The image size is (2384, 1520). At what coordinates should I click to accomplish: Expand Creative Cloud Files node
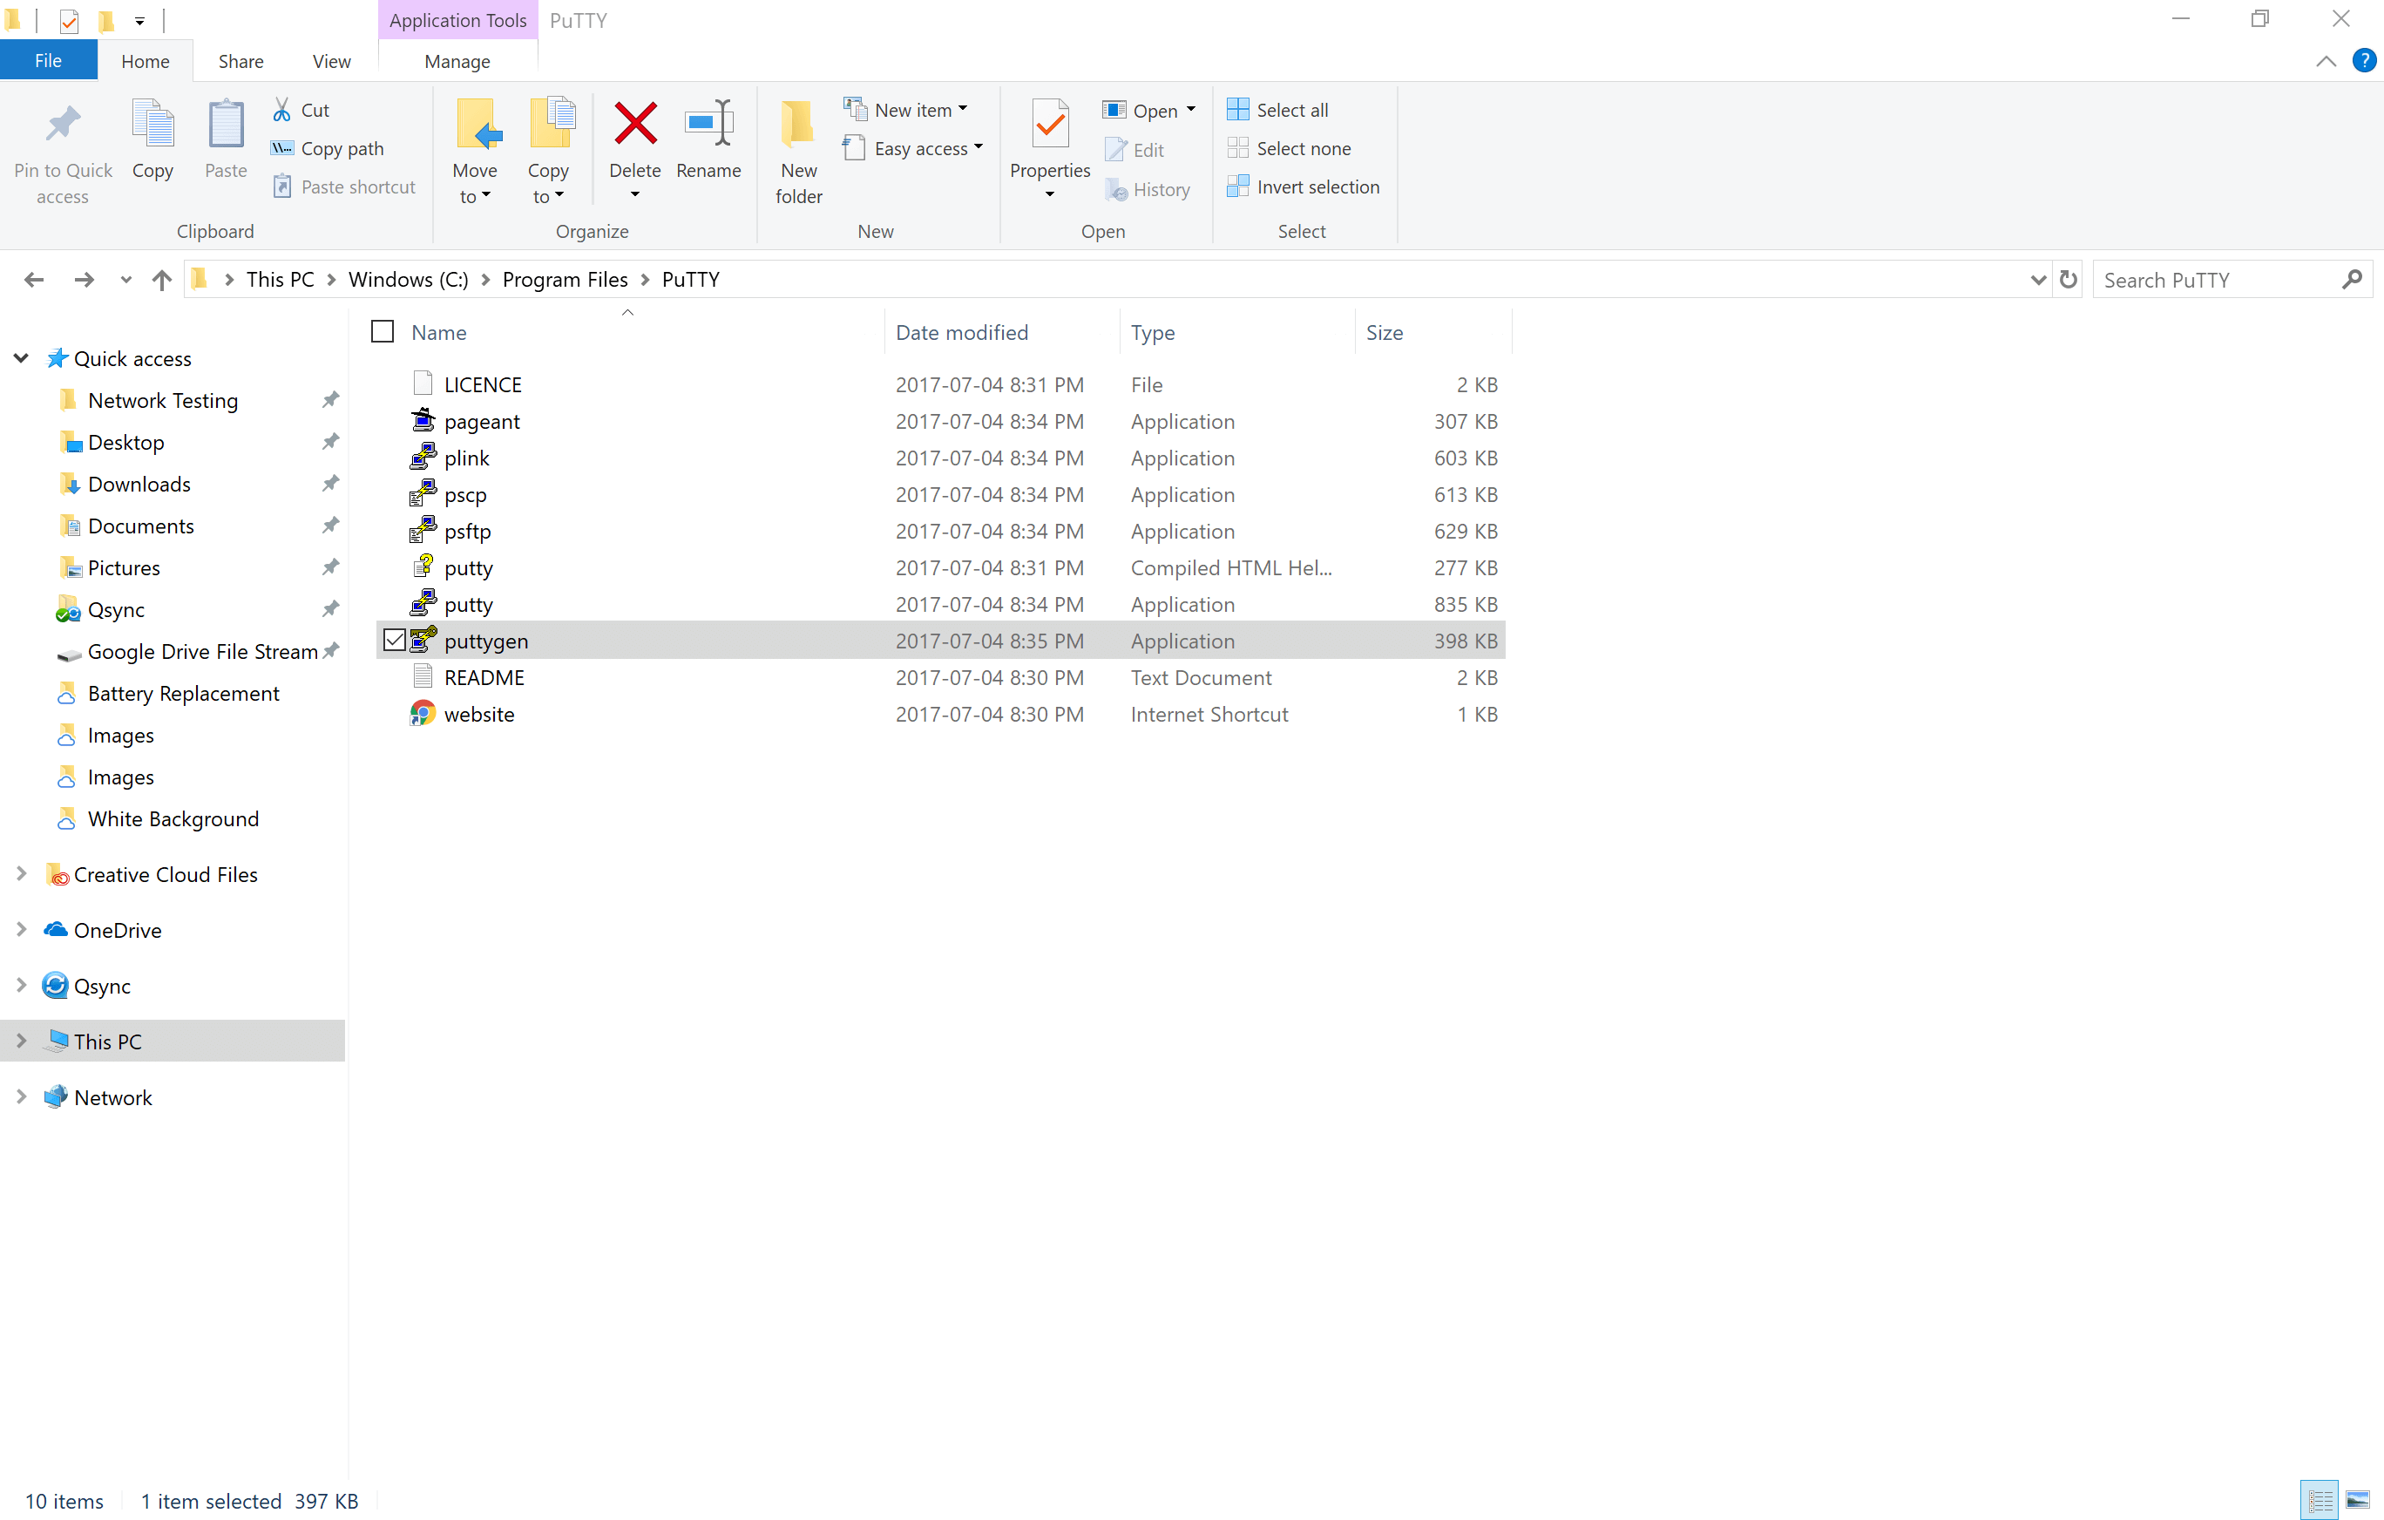(21, 874)
